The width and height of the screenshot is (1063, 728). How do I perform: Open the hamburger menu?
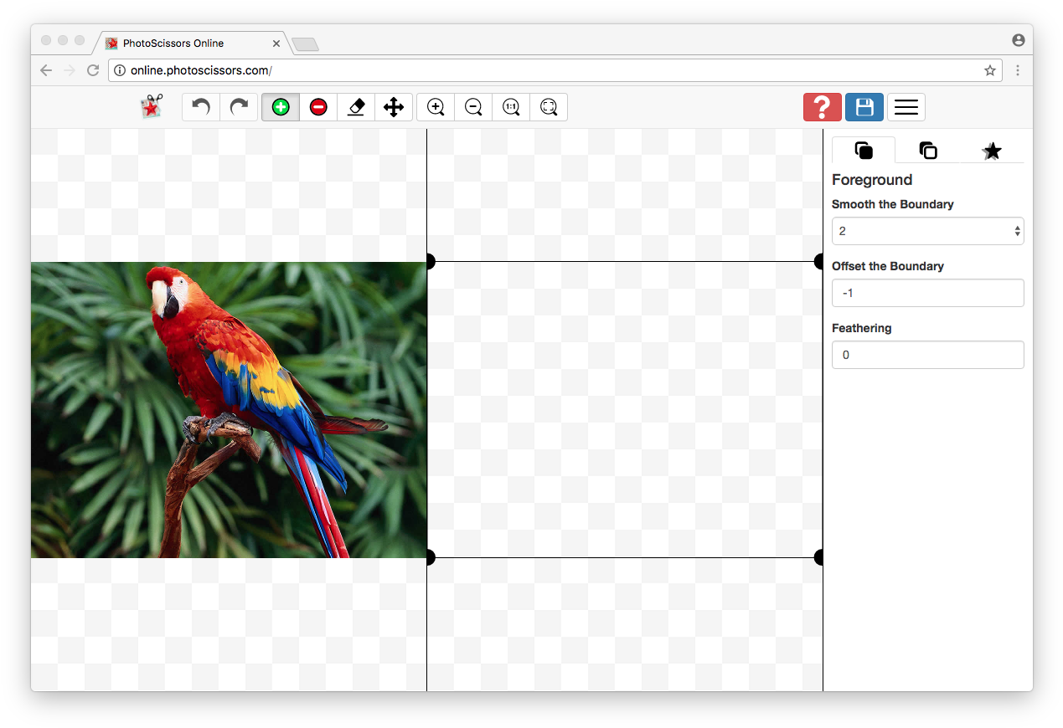coord(906,107)
